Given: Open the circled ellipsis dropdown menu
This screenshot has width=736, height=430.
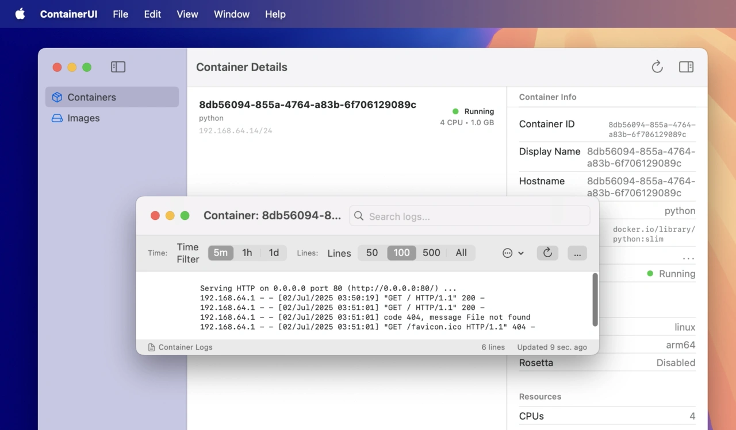Looking at the screenshot, I should tap(513, 253).
